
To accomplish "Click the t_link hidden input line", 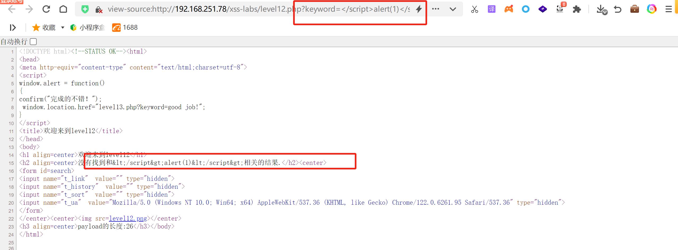I will pos(97,179).
